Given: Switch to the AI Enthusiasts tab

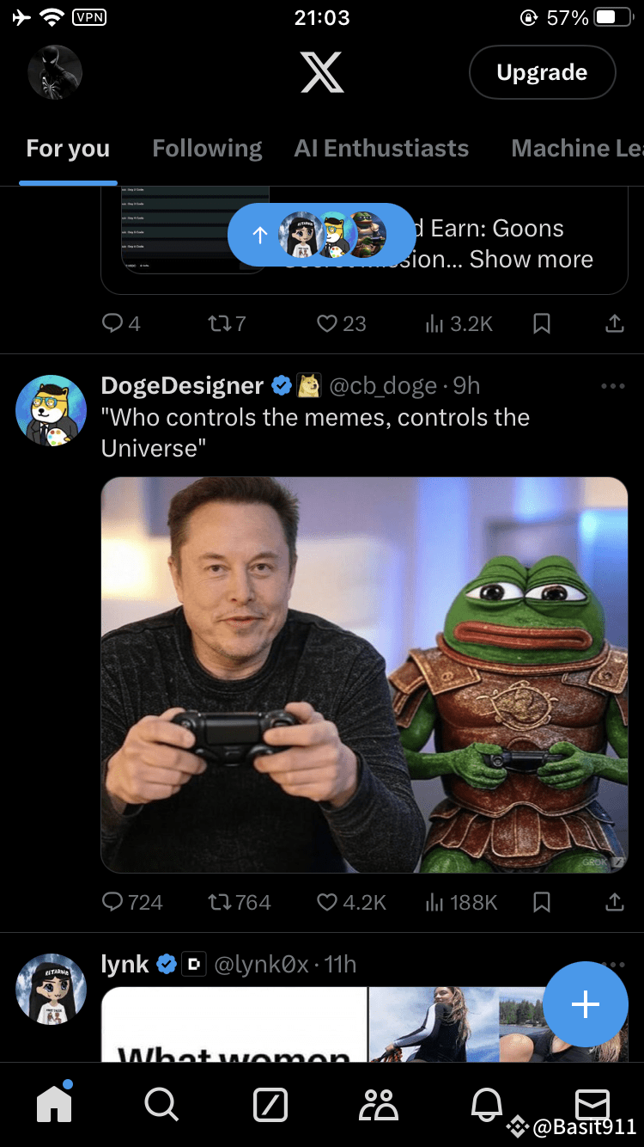Looking at the screenshot, I should pos(381,149).
